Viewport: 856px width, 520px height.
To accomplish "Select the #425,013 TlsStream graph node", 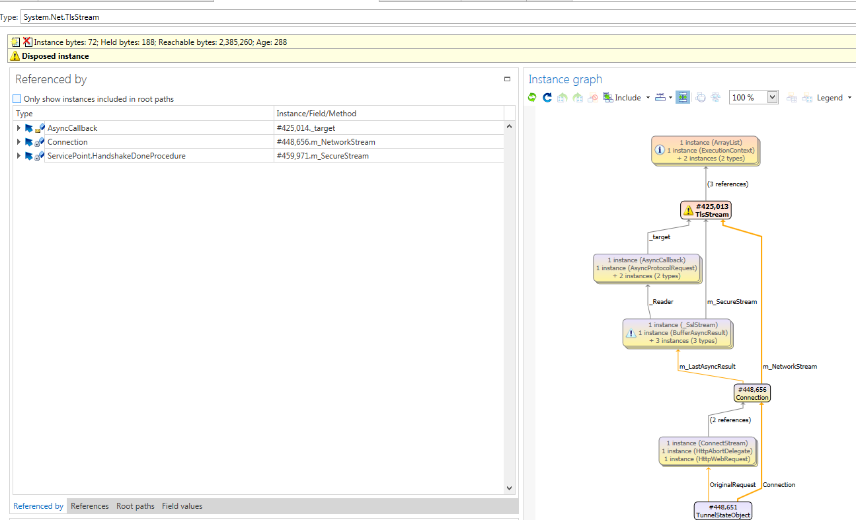I will click(706, 210).
